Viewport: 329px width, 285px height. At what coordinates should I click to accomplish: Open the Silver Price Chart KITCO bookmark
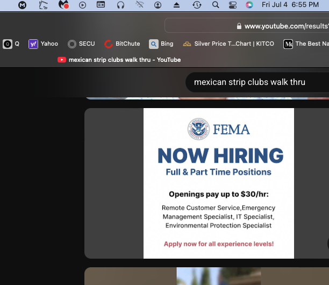(228, 44)
